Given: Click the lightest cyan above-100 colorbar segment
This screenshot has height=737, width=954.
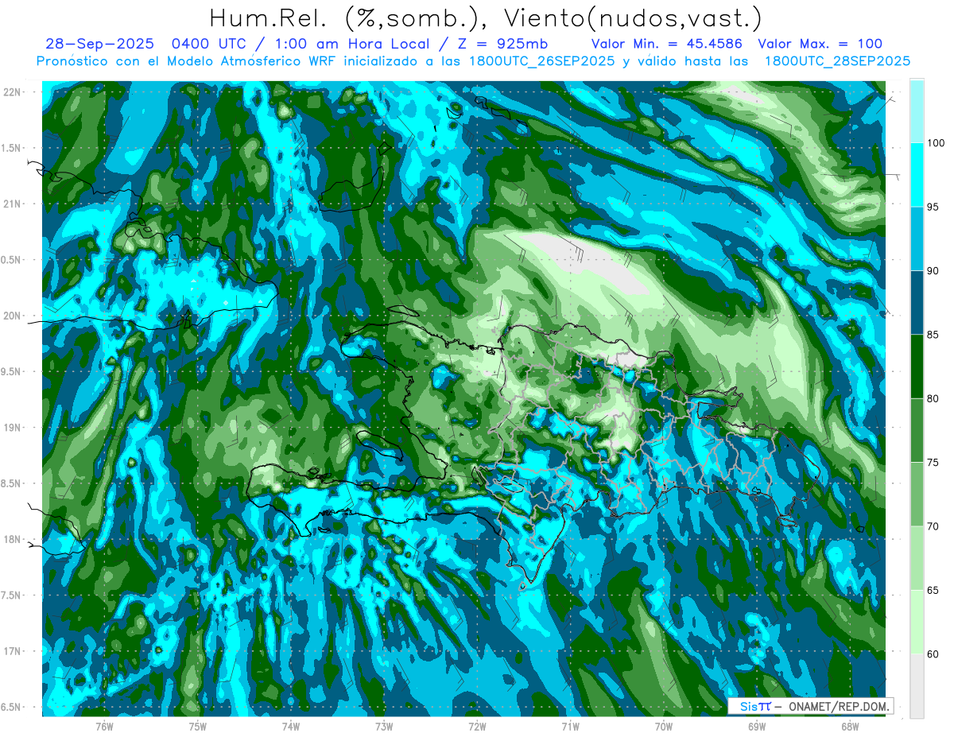Looking at the screenshot, I should [916, 111].
